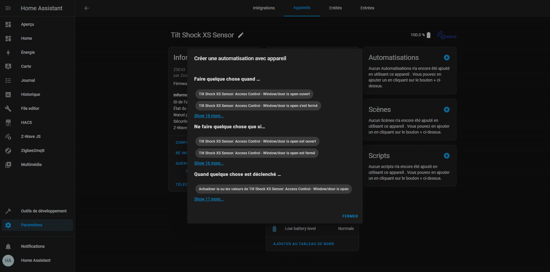Select trigger 'Window/door is open ouvert'

coord(254,94)
